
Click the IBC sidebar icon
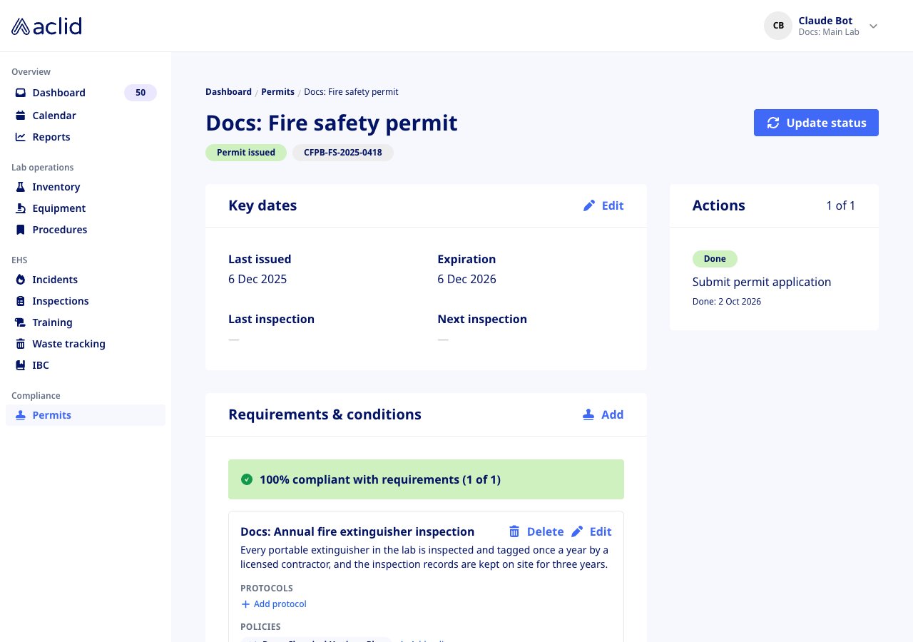point(21,365)
